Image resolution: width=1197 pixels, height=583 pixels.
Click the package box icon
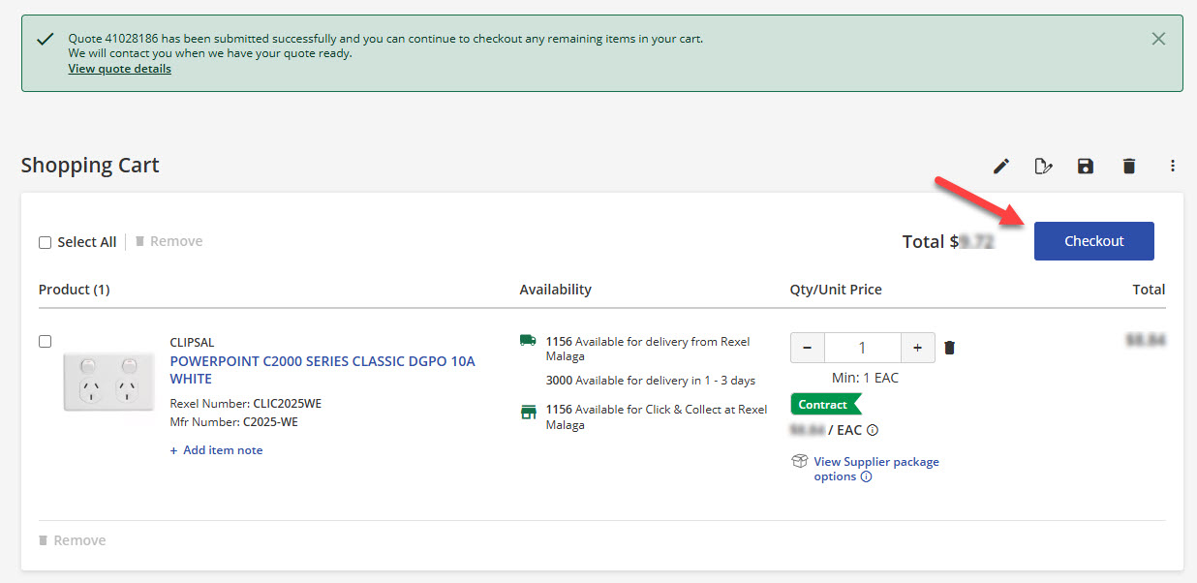point(800,462)
